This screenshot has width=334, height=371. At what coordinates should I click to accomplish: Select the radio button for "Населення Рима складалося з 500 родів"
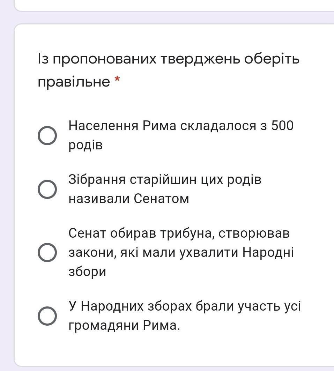point(47,135)
